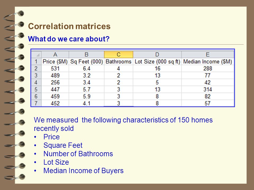Select column B header
Image resolution: width=254 pixels, height=190 pixels.
click(87, 54)
